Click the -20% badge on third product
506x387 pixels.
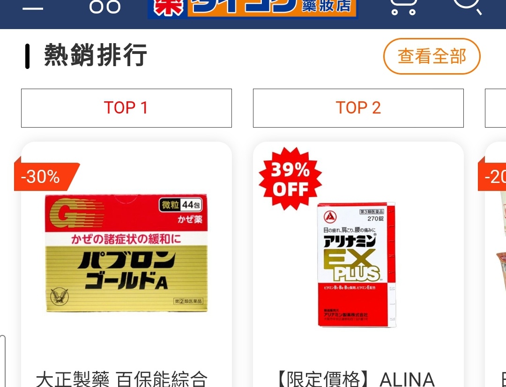[493, 177]
